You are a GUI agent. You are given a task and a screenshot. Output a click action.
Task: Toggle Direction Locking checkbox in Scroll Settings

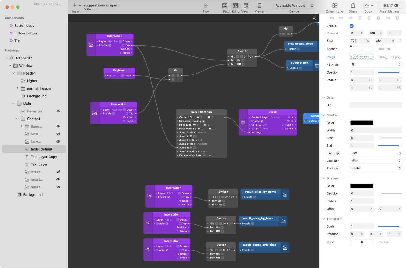pyautogui.click(x=204, y=121)
